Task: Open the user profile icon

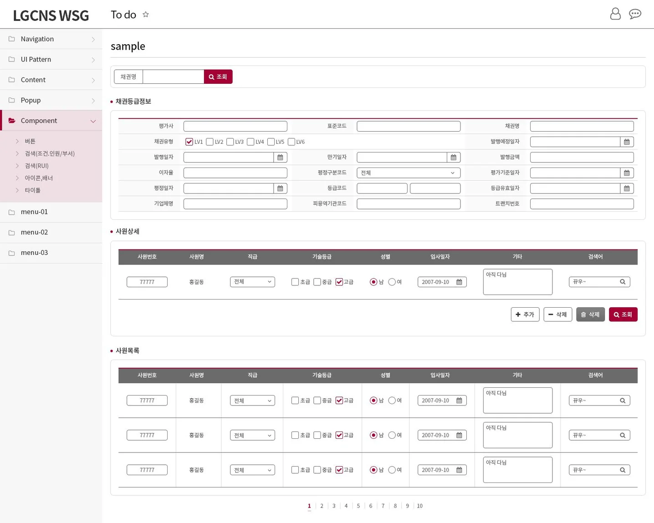Action: click(615, 14)
